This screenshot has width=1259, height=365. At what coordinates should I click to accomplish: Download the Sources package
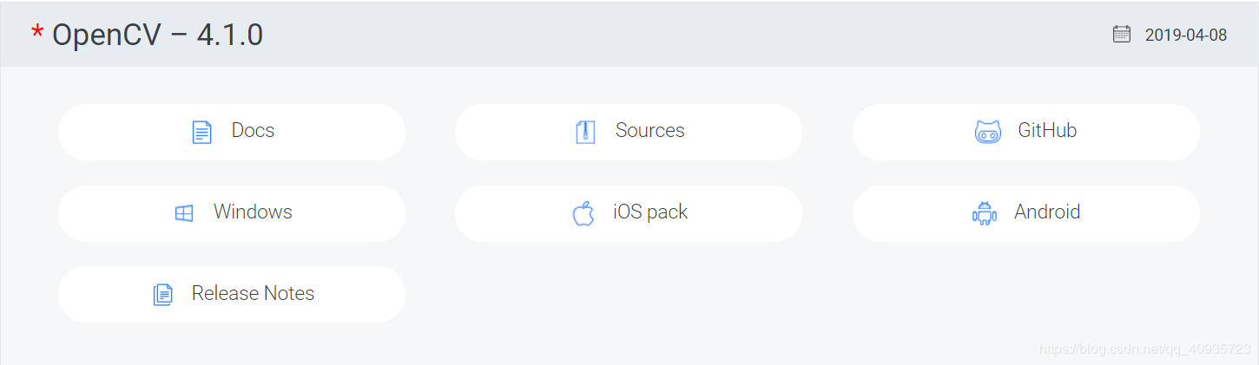click(x=649, y=131)
